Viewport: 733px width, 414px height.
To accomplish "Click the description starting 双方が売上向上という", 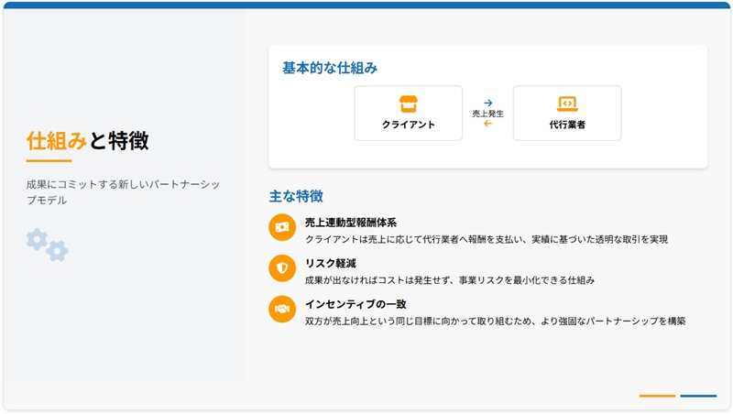I will click(495, 321).
